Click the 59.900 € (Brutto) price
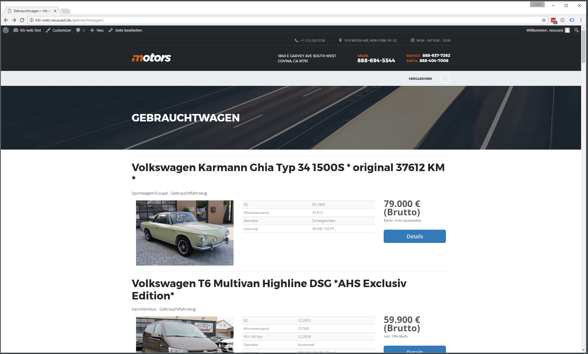The image size is (588, 354). (x=402, y=324)
